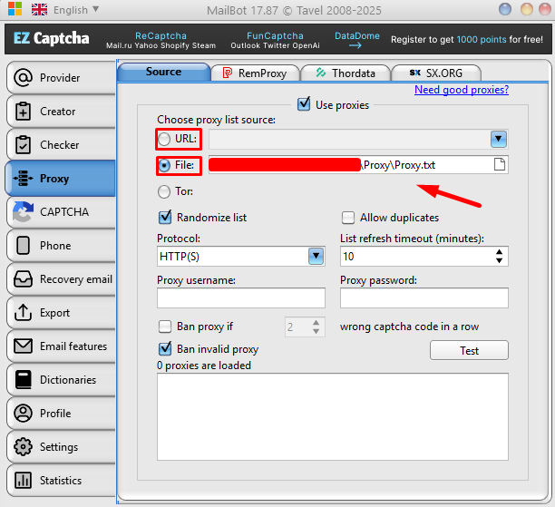555x507 pixels.
Task: Switch to the SX.ORG tab
Action: pyautogui.click(x=436, y=73)
